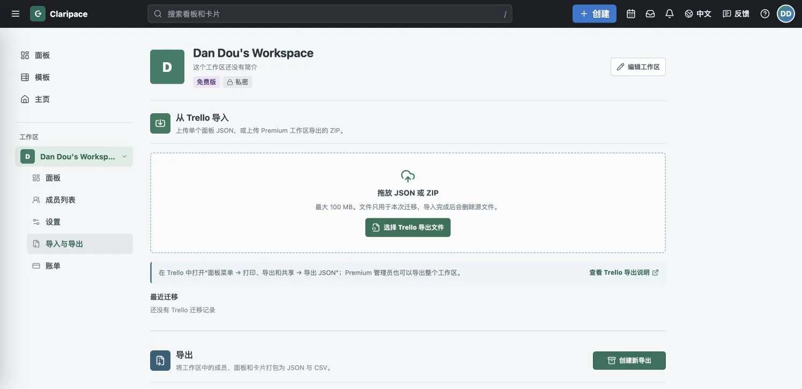
Task: Switch language via 中文 globe button
Action: point(698,14)
